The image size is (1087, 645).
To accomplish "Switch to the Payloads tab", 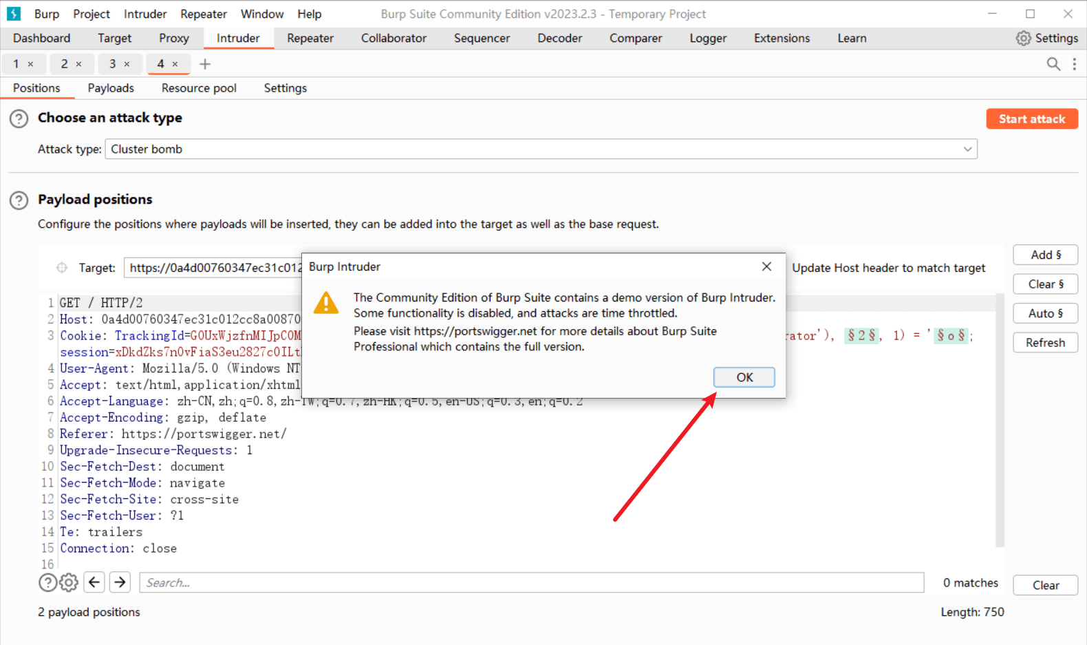I will click(111, 88).
